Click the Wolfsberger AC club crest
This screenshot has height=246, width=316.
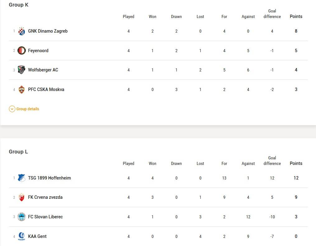coord(21,70)
